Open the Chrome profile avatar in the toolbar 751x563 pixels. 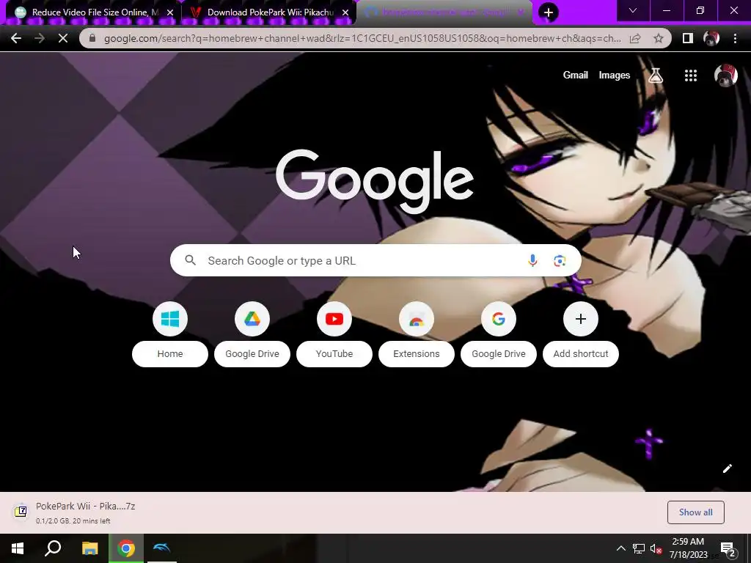click(711, 38)
